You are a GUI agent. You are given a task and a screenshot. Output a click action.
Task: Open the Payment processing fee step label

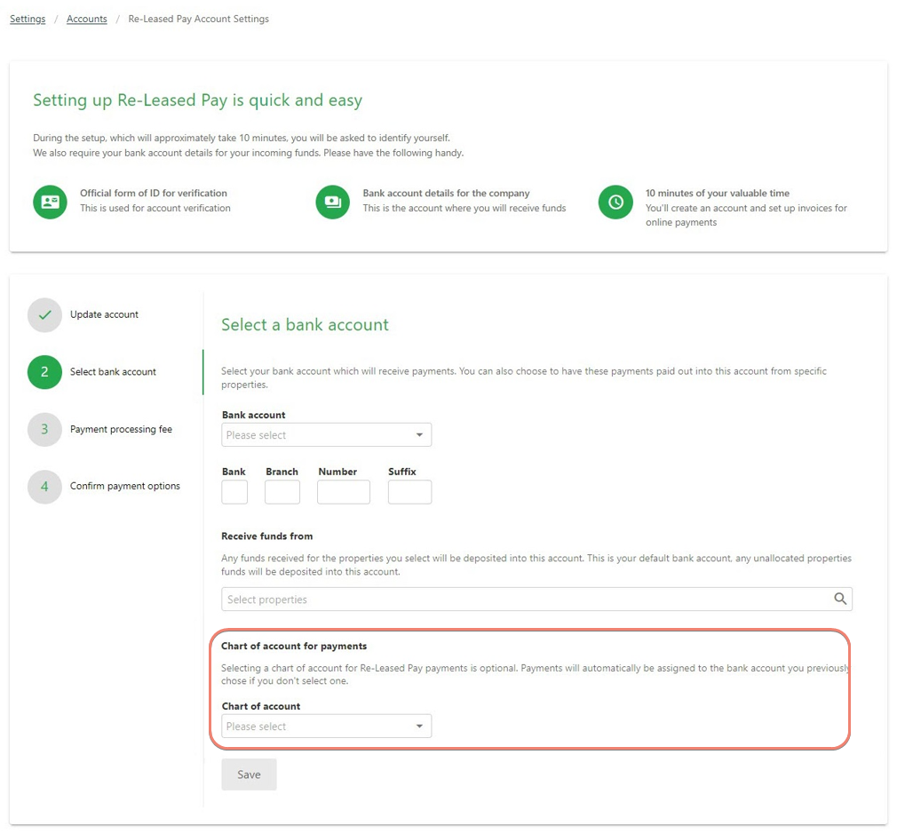[x=121, y=428]
